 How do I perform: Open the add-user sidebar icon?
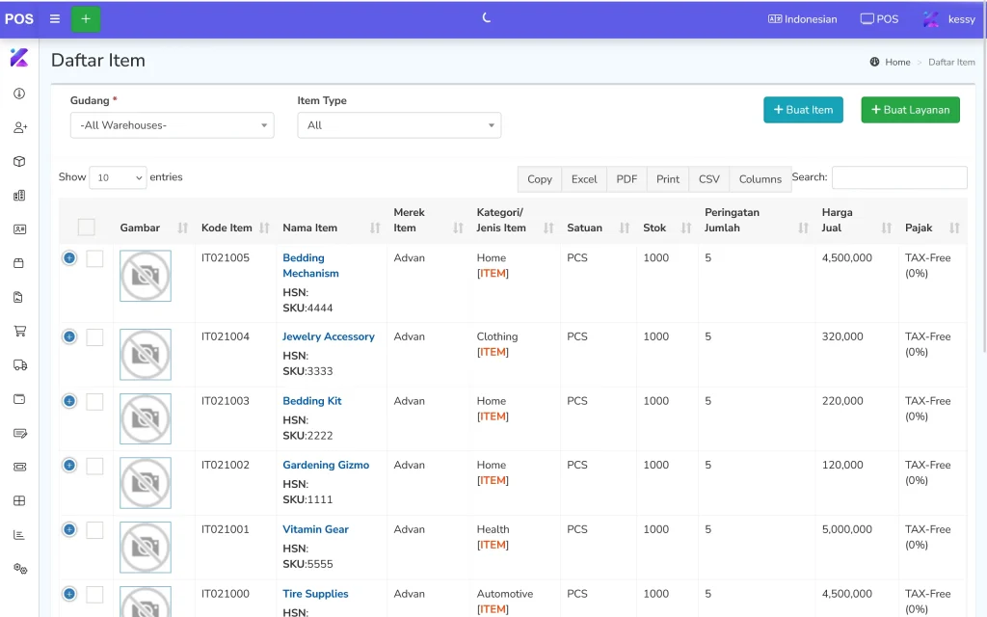[19, 127]
